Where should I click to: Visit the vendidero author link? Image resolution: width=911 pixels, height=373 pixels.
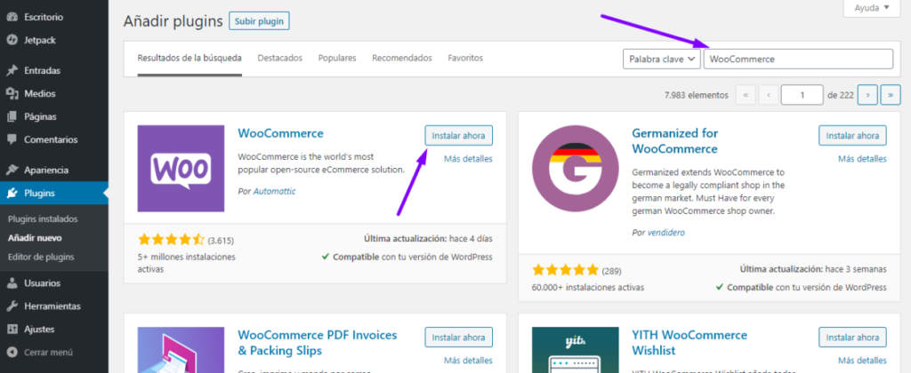(665, 232)
